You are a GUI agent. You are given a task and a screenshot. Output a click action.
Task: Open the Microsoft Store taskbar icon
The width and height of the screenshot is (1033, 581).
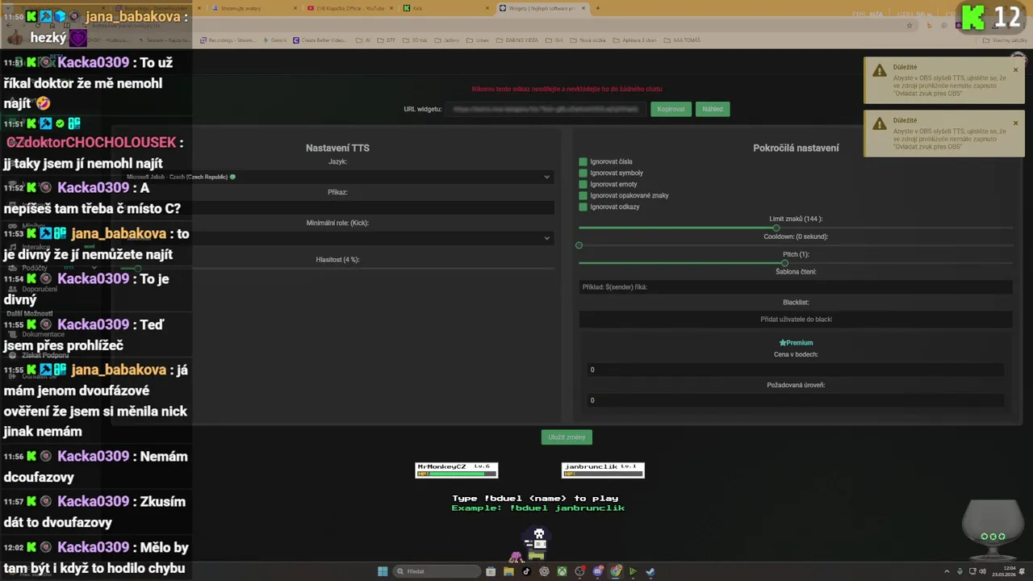point(491,571)
